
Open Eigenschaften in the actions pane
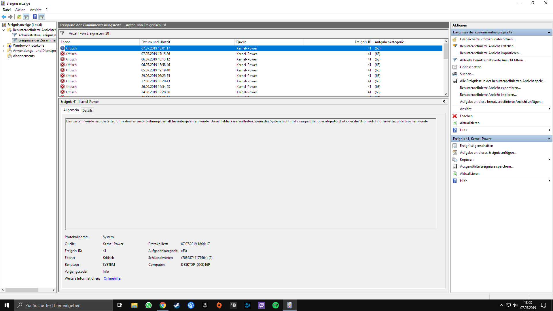[470, 67]
